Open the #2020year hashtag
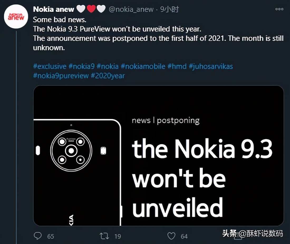 [x=108, y=76]
